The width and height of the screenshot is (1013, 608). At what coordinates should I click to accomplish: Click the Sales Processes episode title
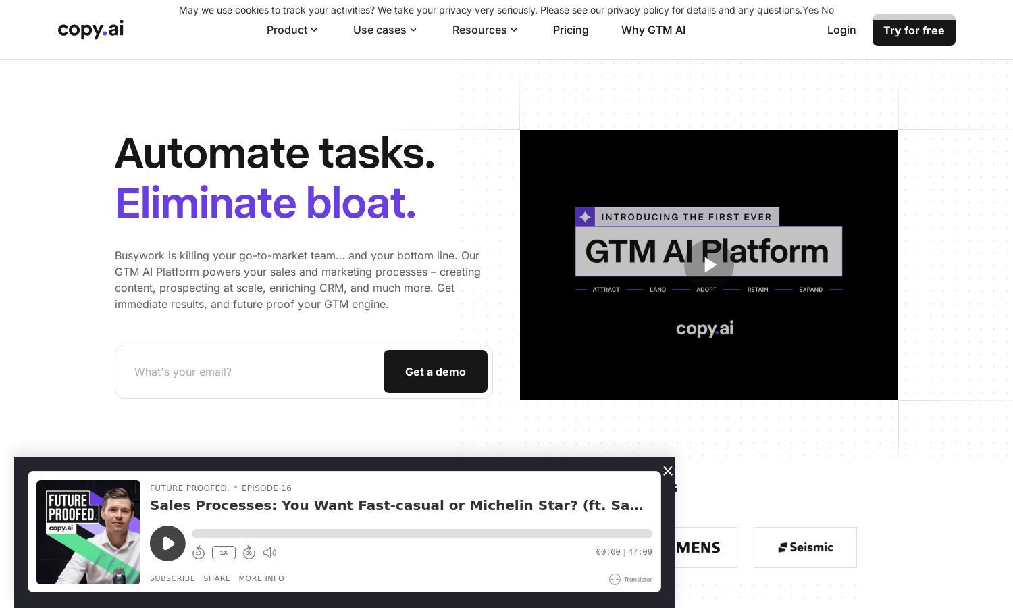click(396, 505)
